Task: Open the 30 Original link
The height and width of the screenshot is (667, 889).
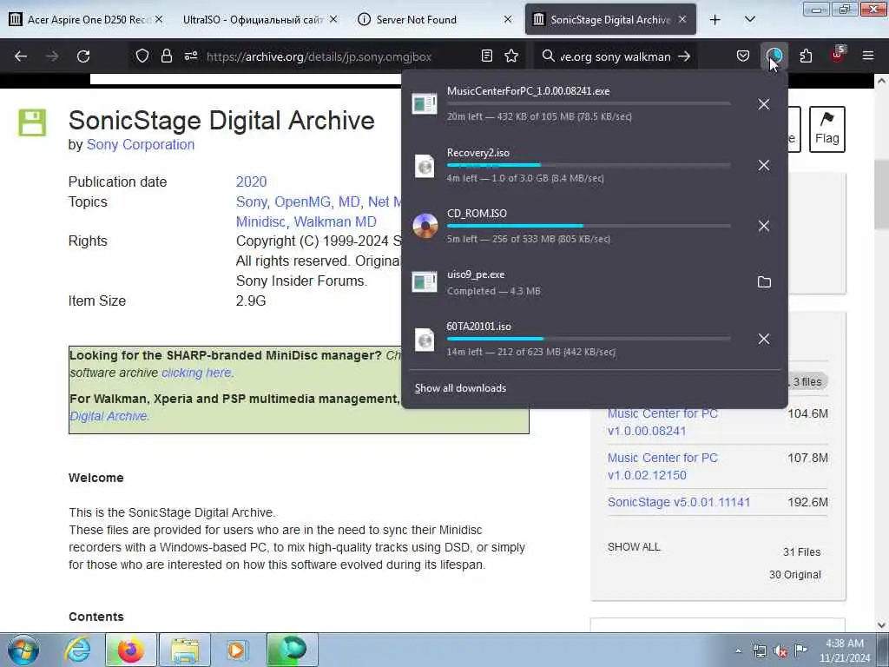Action: [795, 575]
